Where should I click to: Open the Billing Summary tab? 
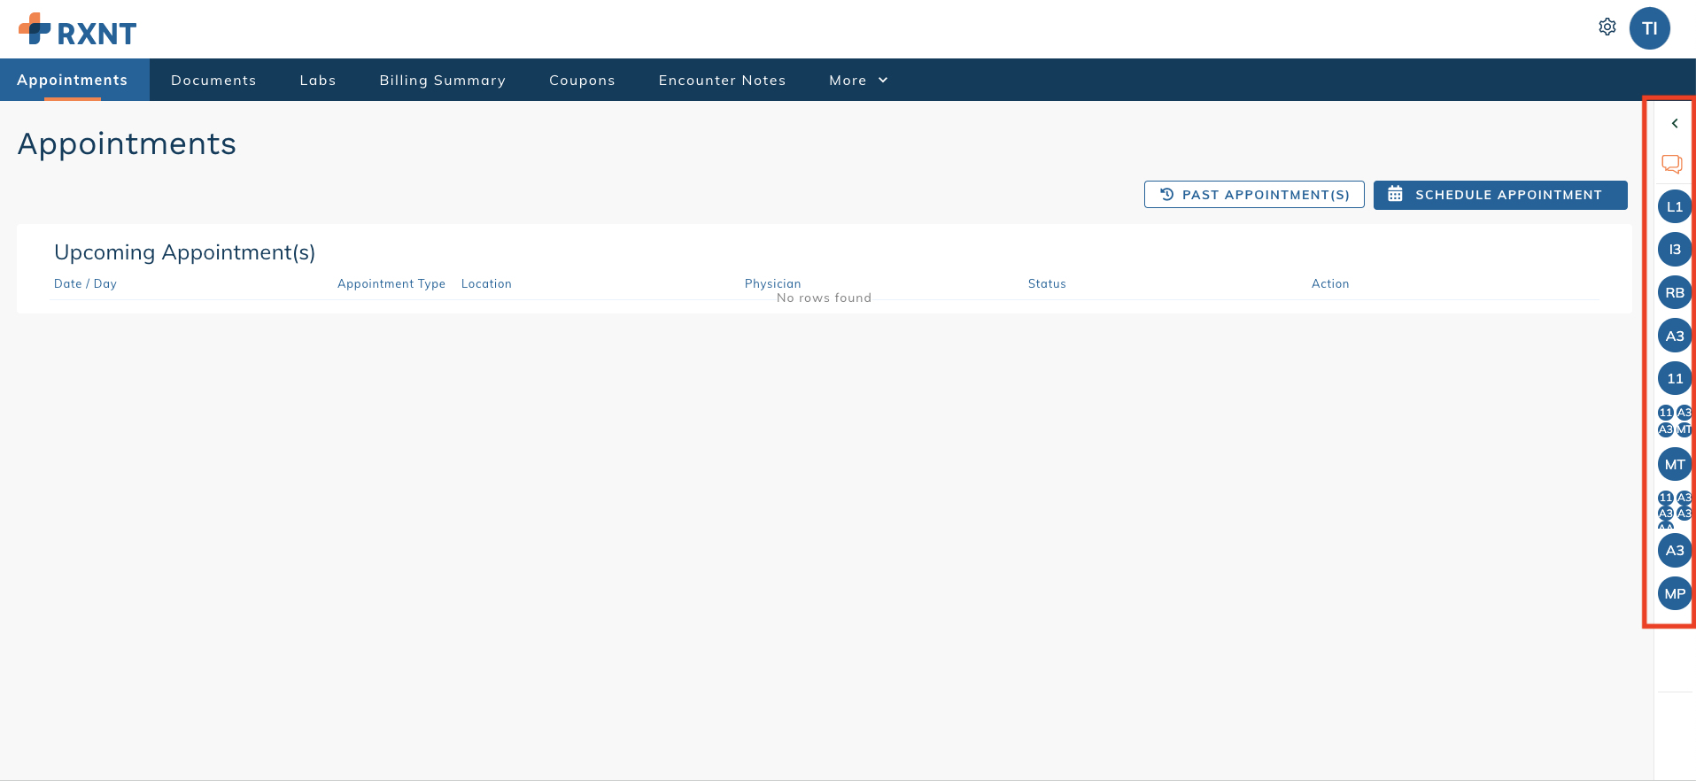click(443, 80)
